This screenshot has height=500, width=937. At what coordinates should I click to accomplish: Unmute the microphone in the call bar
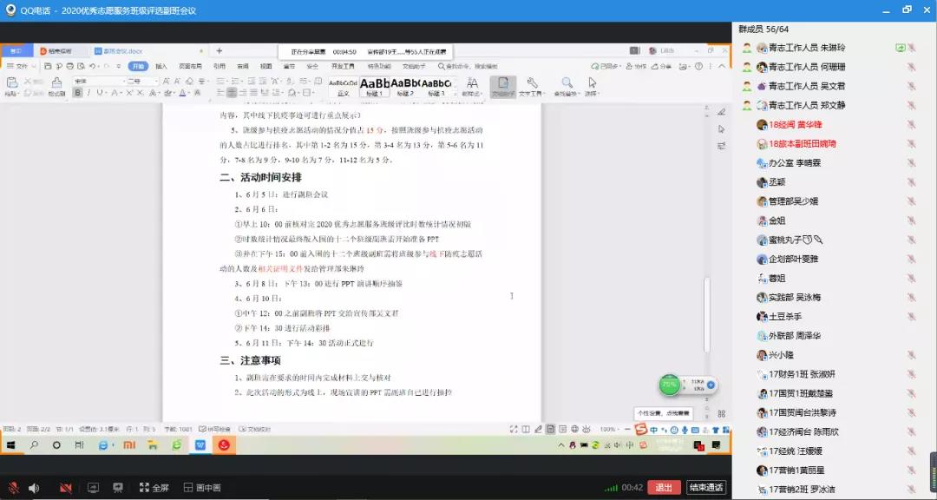pyautogui.click(x=14, y=488)
